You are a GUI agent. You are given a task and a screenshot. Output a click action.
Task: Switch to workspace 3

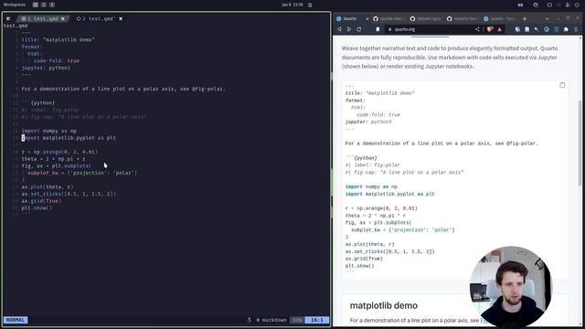[x=52, y=5]
